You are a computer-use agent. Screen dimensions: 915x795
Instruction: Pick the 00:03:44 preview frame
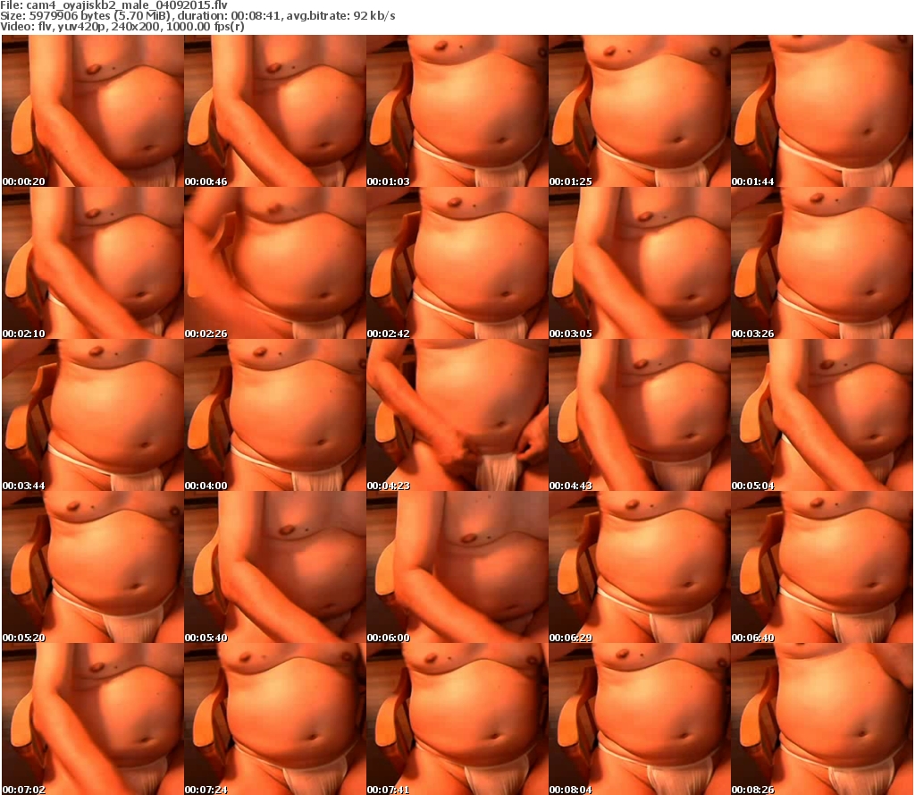93,415
